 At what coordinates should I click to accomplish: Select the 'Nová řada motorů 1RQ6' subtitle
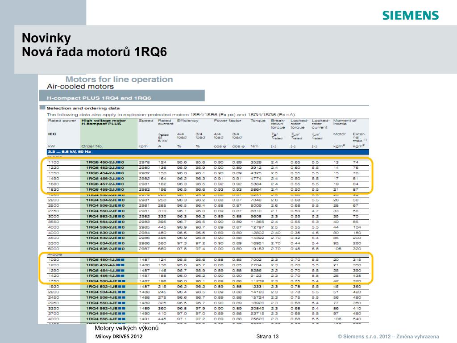(94, 52)
